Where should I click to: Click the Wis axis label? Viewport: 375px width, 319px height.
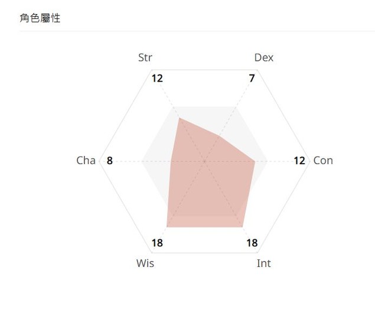pyautogui.click(x=145, y=263)
